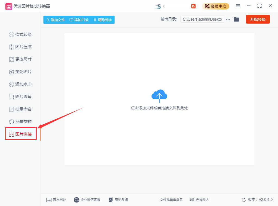Click the 版本: v2.0.4.0 version text

coord(260,199)
